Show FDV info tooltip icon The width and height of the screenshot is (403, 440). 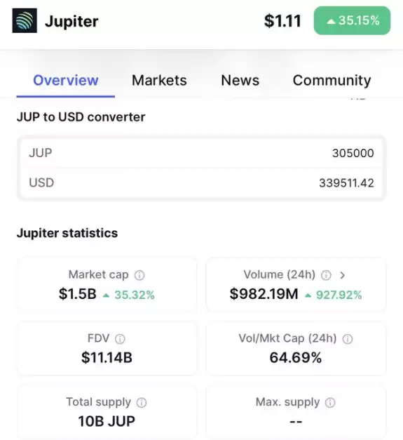coord(120,339)
